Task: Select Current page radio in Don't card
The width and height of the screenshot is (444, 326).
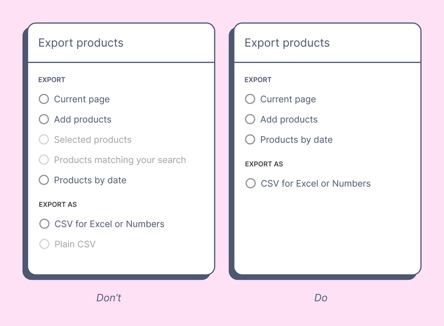Action: [x=44, y=99]
